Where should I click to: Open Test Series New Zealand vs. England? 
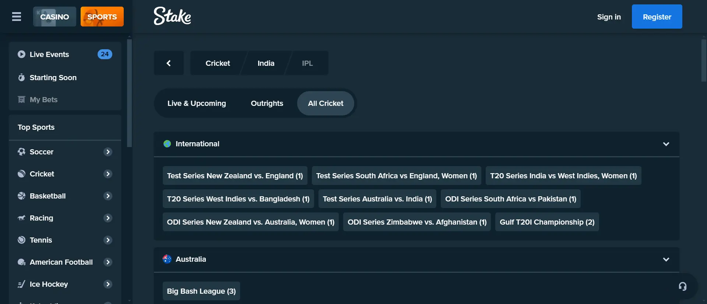235,176
